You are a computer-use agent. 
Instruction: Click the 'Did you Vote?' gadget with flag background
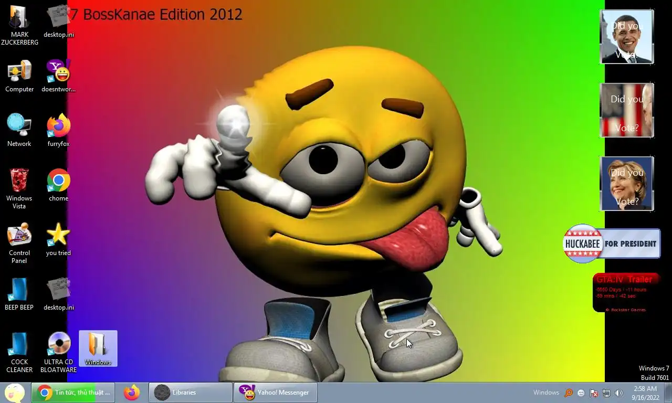pos(627,110)
